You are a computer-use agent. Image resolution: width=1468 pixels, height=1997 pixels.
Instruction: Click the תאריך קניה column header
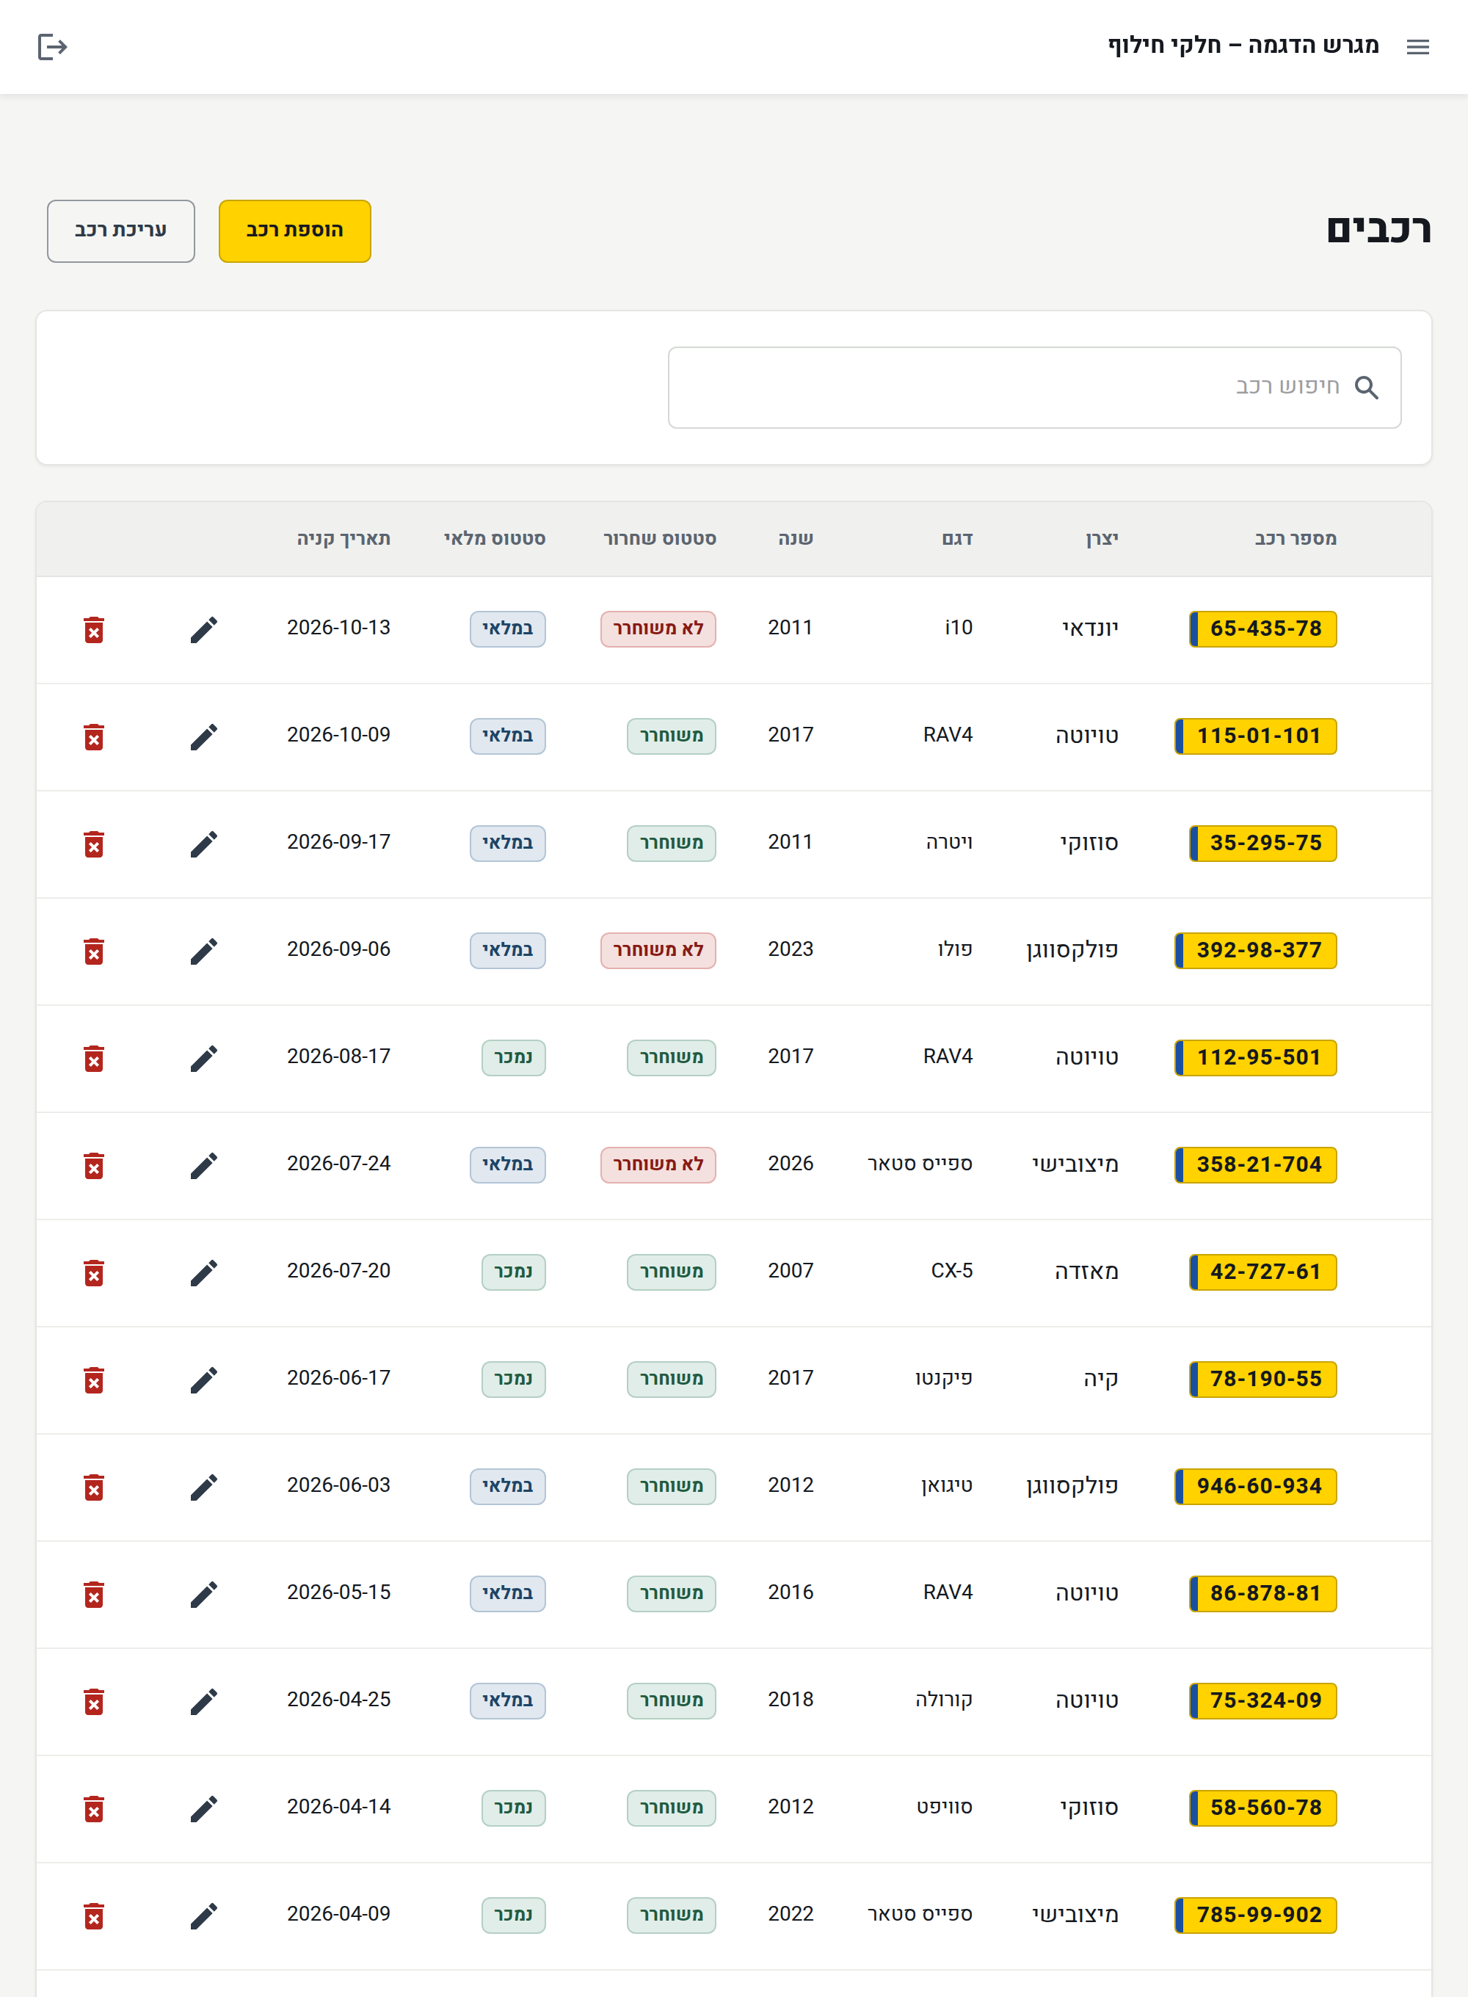tap(343, 539)
